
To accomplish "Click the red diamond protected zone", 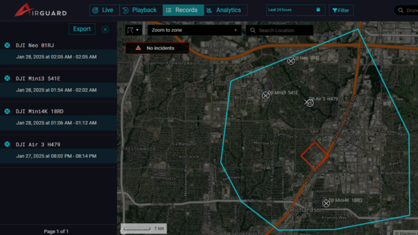I will point(315,156).
